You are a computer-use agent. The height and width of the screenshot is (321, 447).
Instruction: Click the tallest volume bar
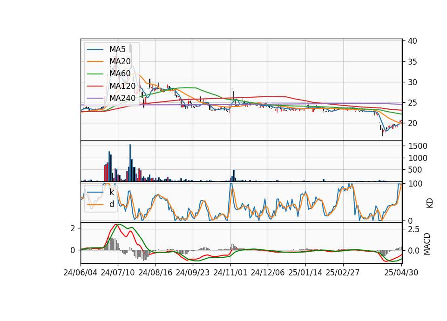coord(130,163)
